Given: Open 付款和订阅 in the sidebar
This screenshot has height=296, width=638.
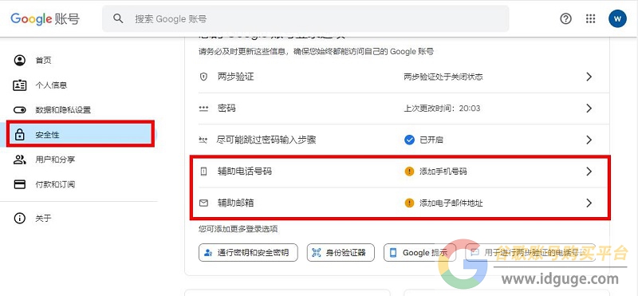Looking at the screenshot, I should (55, 184).
